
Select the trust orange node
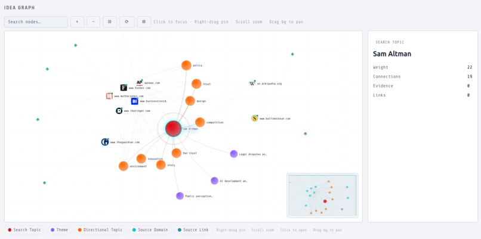click(x=196, y=83)
